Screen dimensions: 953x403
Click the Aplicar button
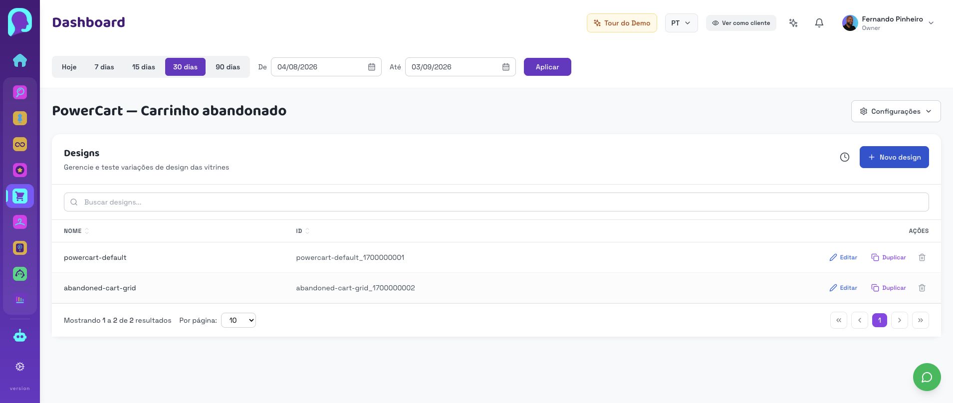(547, 67)
